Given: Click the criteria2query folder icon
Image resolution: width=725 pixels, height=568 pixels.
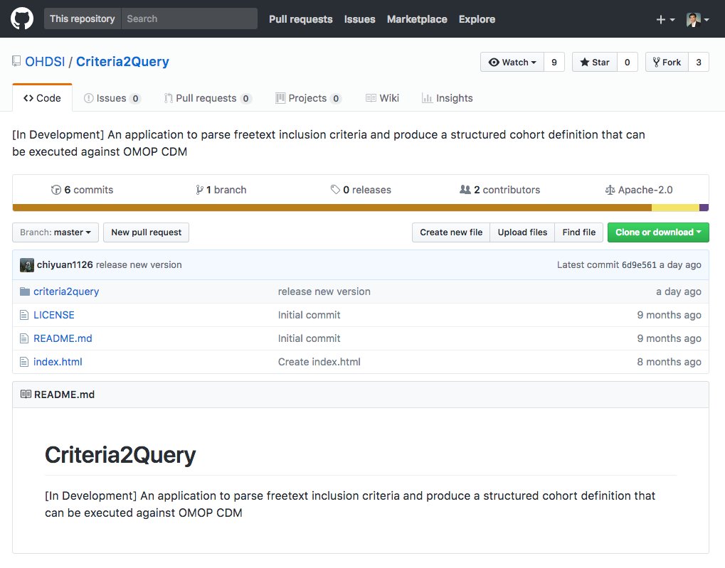Looking at the screenshot, I should pyautogui.click(x=25, y=291).
